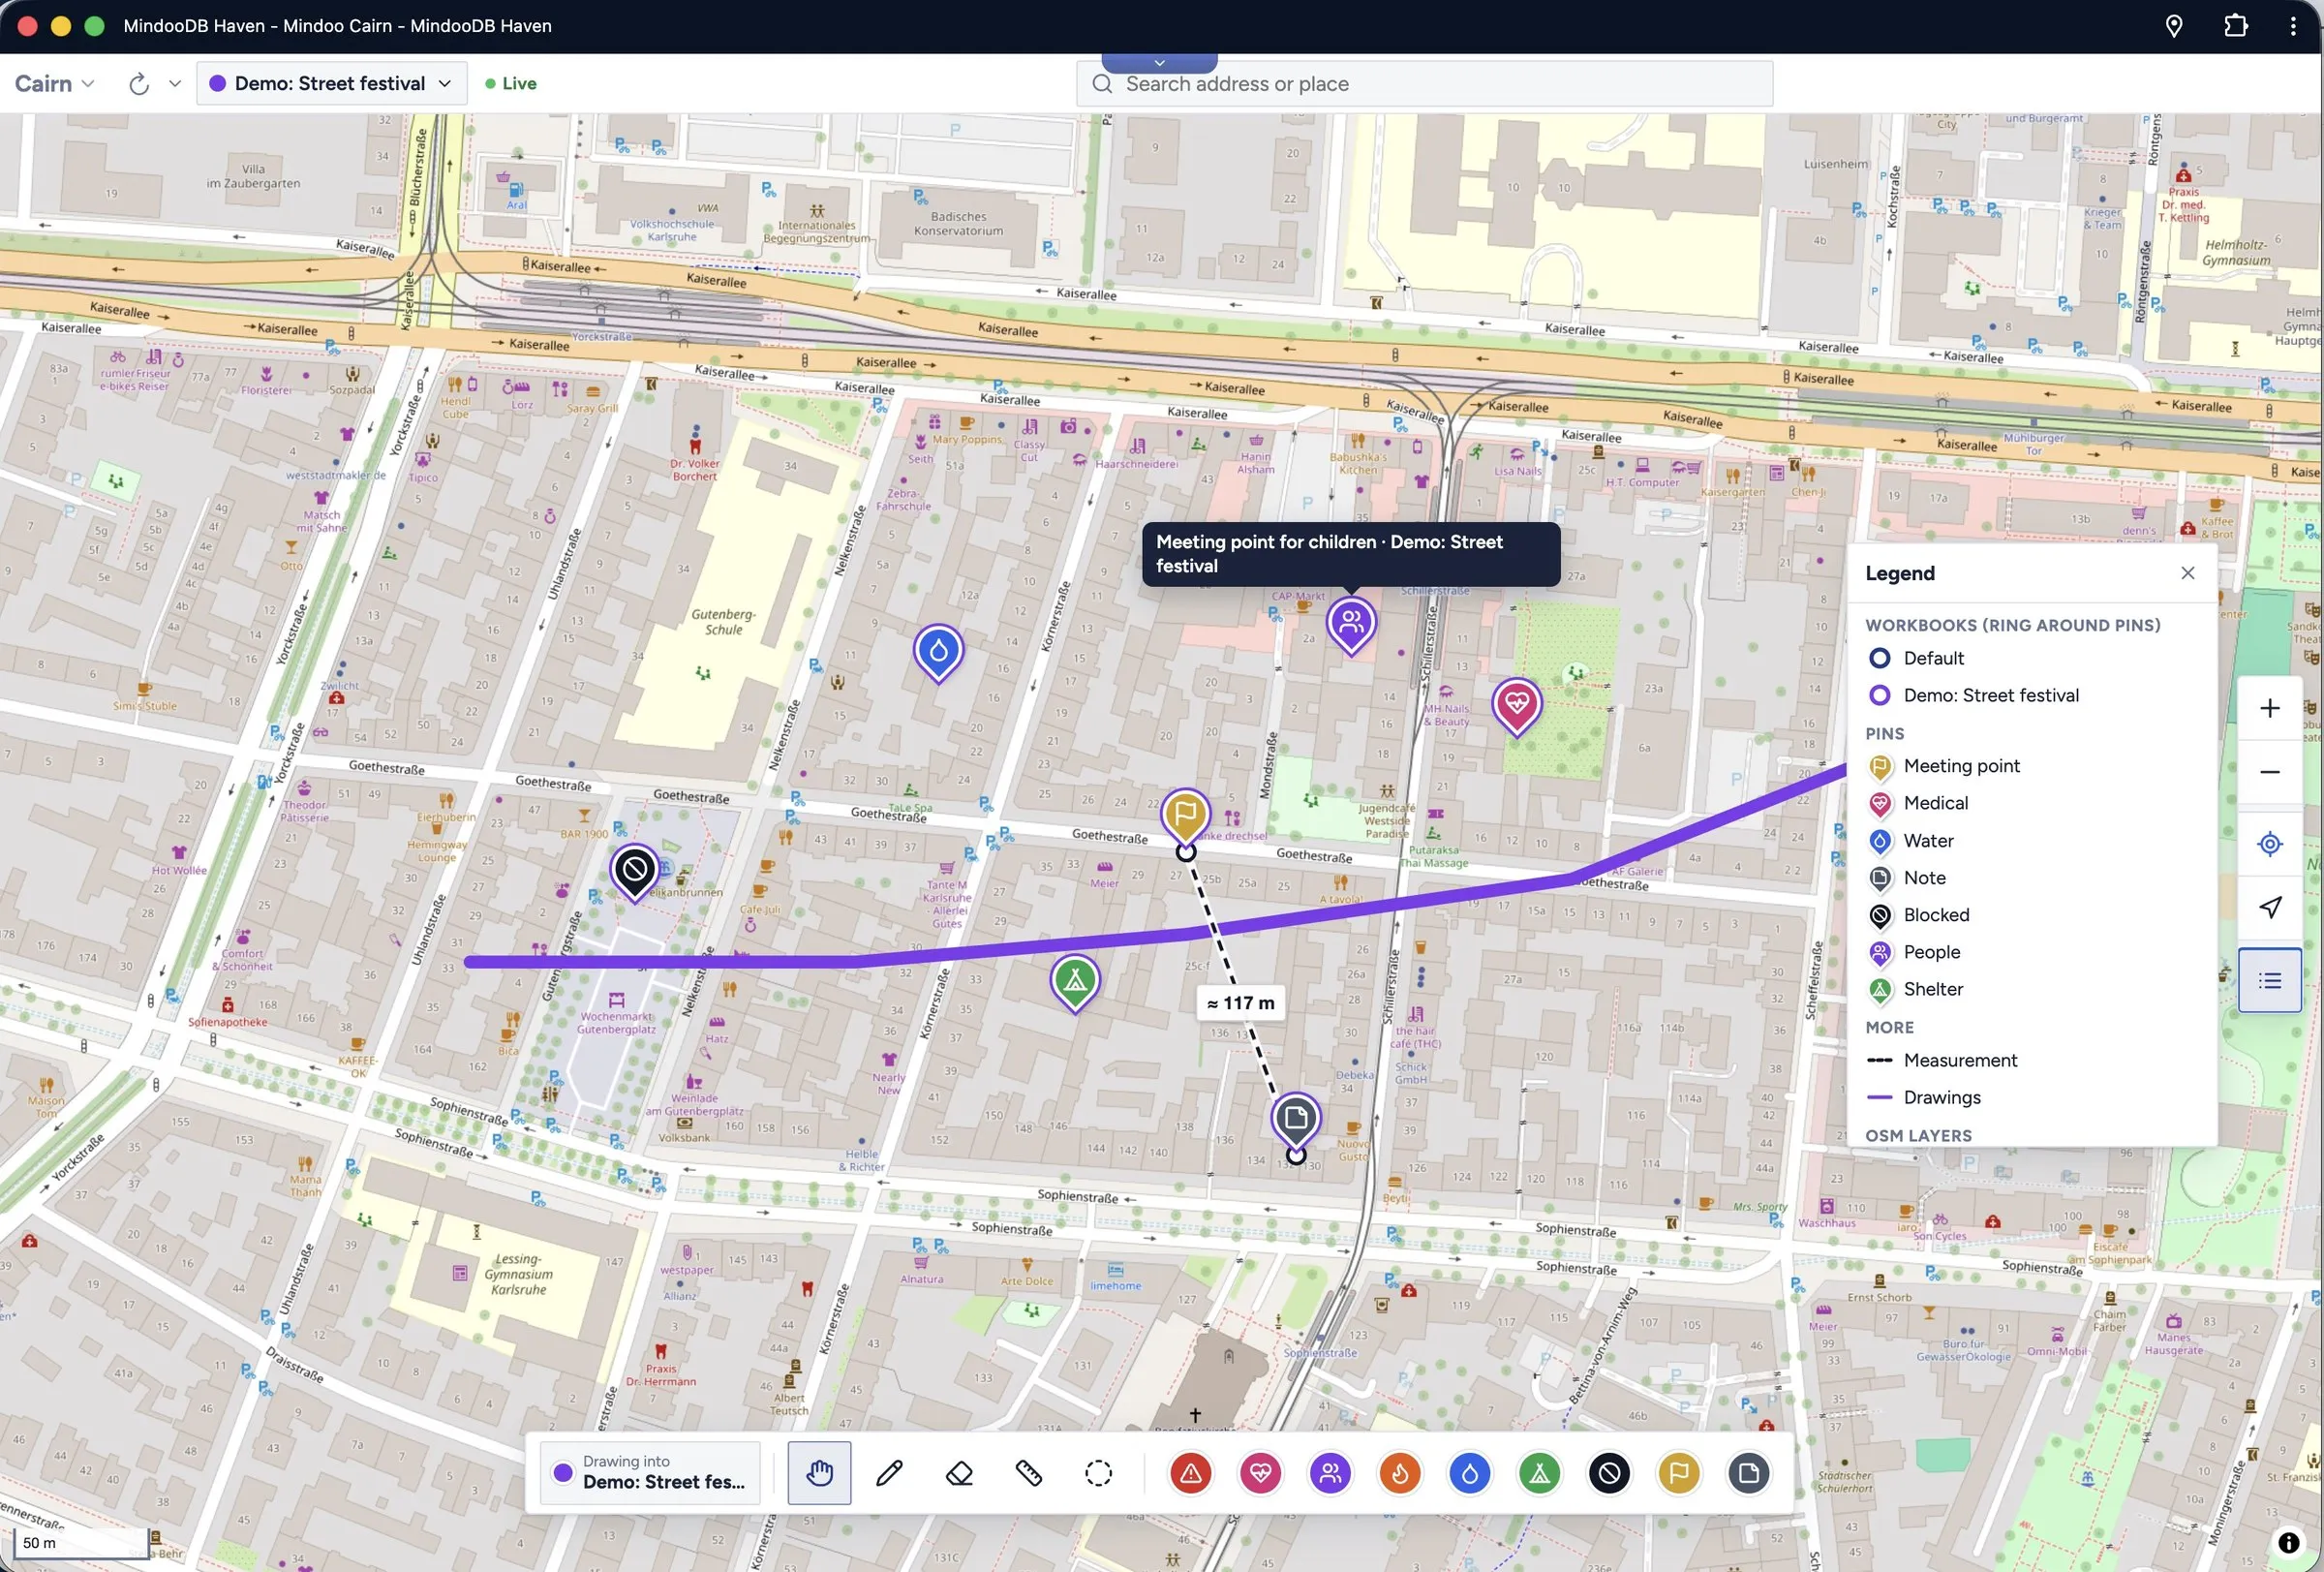Select the ruler measurement tool
Viewport: 2324px width, 1572px height.
point(1028,1472)
